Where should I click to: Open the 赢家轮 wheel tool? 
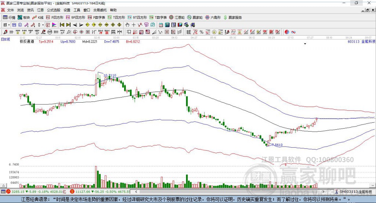click(x=195, y=18)
